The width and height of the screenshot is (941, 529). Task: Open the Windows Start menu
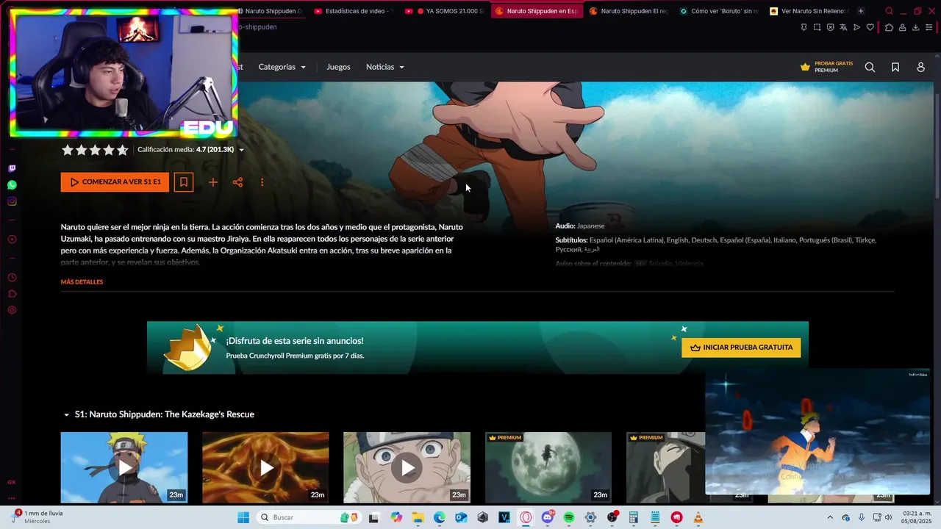pyautogui.click(x=243, y=517)
